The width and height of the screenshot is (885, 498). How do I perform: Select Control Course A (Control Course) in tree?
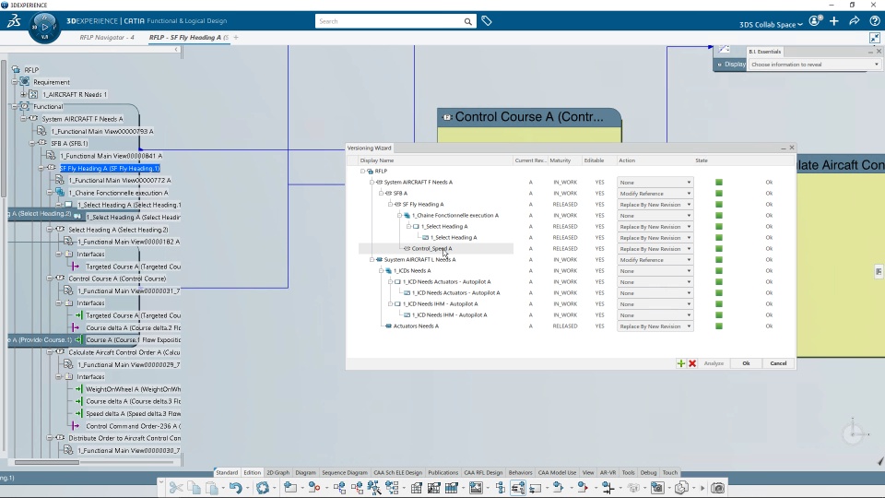(x=117, y=279)
